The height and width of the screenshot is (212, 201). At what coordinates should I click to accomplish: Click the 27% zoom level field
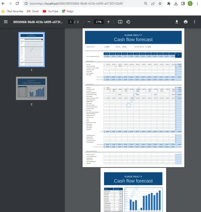(x=98, y=22)
